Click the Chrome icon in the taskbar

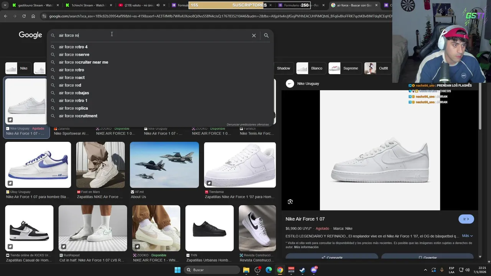click(280, 270)
